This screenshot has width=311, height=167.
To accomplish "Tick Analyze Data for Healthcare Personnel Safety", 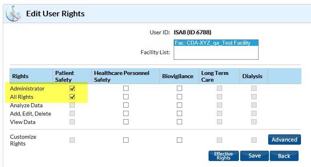I will click(126, 105).
